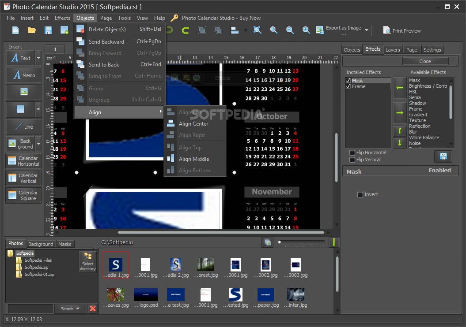Choose Align Center in submenu
Image resolution: width=466 pixels, height=327 pixels.
click(195, 124)
